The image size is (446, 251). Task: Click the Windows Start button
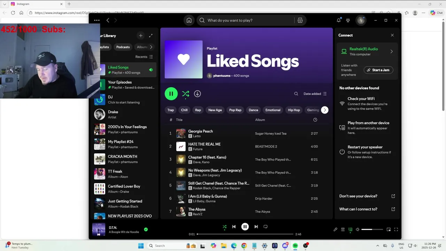(141, 246)
